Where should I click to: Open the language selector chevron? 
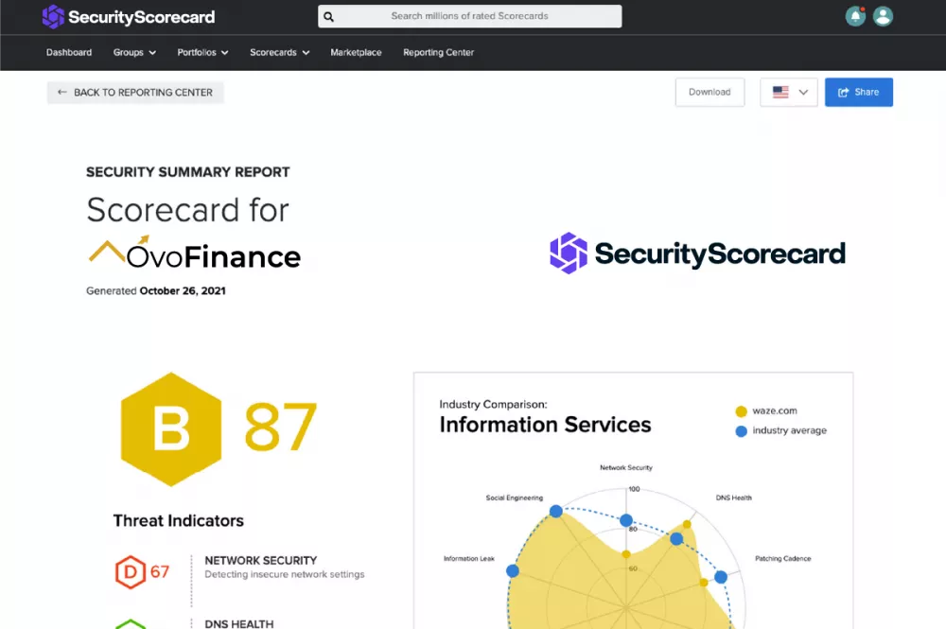(x=803, y=93)
